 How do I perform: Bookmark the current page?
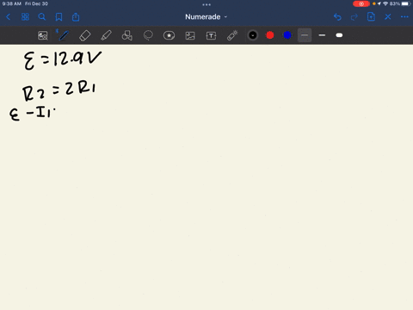point(59,17)
